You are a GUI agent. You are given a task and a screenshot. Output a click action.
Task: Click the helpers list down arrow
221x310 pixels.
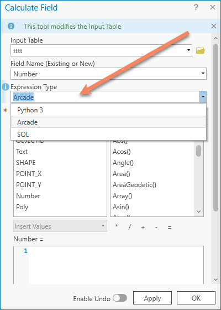(x=199, y=211)
